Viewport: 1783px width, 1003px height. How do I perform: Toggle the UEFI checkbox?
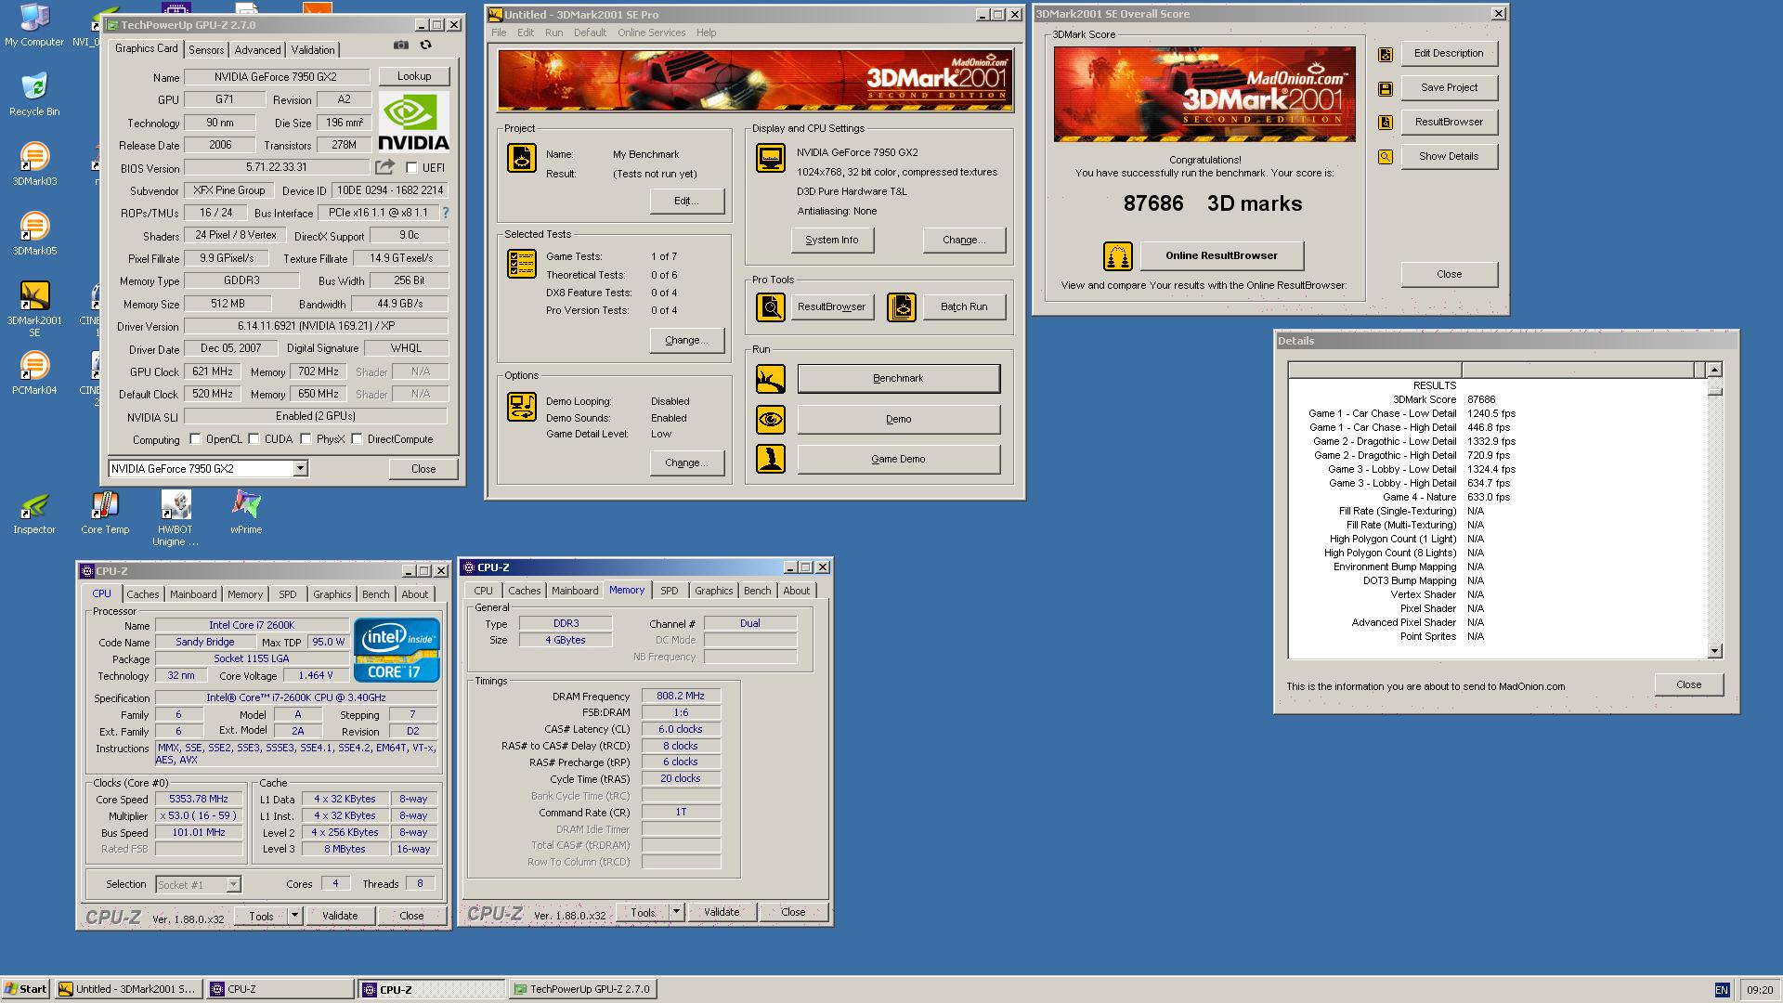(411, 168)
